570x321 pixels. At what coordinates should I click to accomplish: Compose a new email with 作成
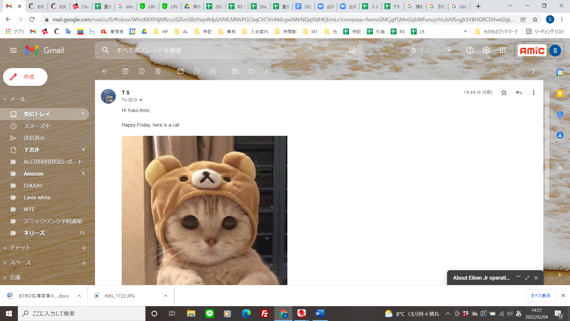click(25, 77)
